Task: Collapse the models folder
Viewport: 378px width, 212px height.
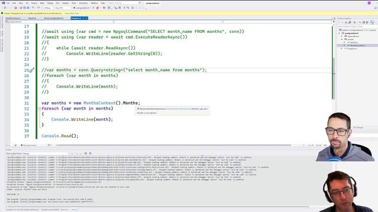Action: [x=342, y=39]
